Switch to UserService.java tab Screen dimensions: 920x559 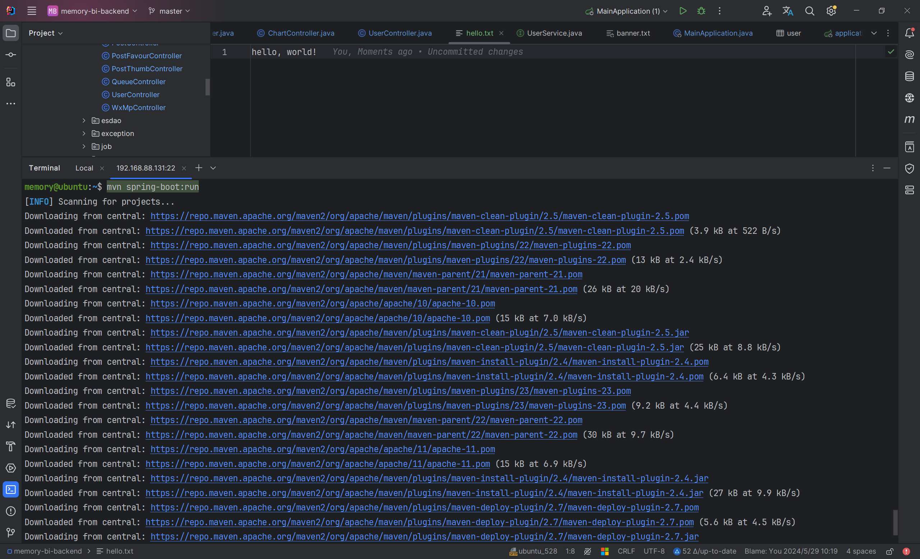(549, 33)
